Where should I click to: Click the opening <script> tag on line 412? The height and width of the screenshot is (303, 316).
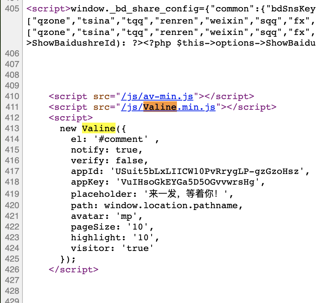71,118
